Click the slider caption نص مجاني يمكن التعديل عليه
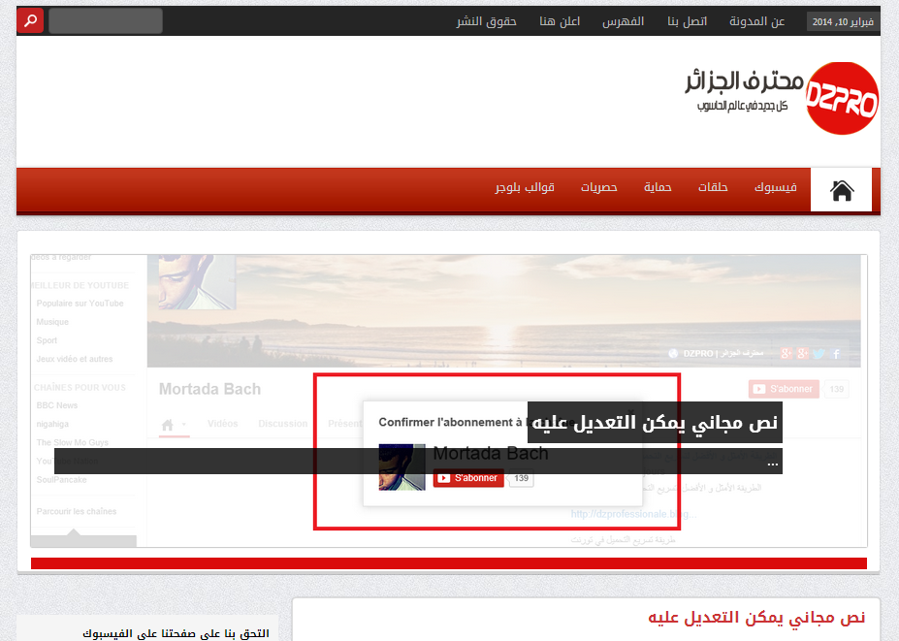 [655, 423]
